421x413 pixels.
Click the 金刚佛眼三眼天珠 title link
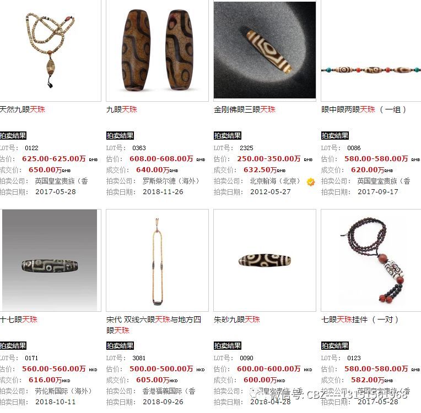click(x=245, y=109)
